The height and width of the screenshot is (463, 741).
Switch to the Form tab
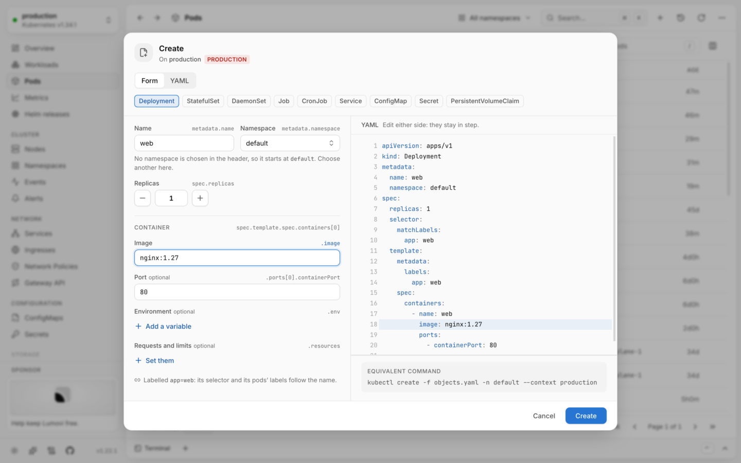(x=150, y=81)
